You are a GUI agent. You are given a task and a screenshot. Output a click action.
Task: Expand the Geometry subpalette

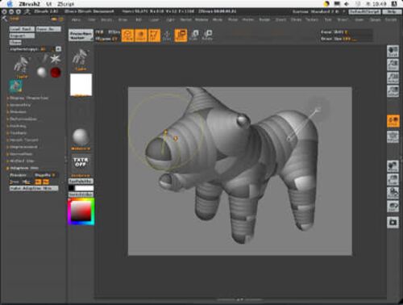point(20,105)
